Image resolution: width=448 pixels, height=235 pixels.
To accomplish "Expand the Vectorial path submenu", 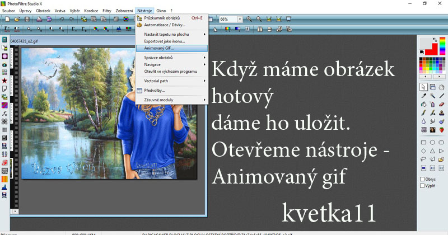I will click(x=172, y=81).
